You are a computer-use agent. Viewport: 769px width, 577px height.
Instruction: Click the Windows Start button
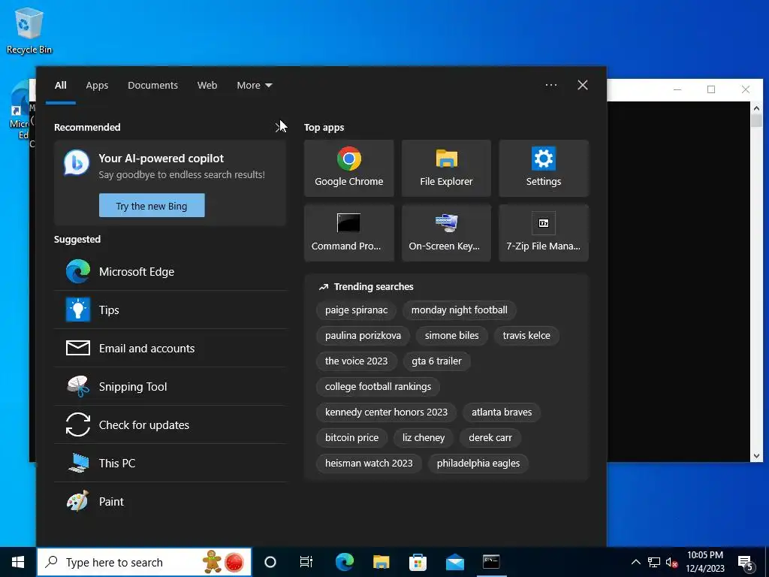[x=18, y=562]
